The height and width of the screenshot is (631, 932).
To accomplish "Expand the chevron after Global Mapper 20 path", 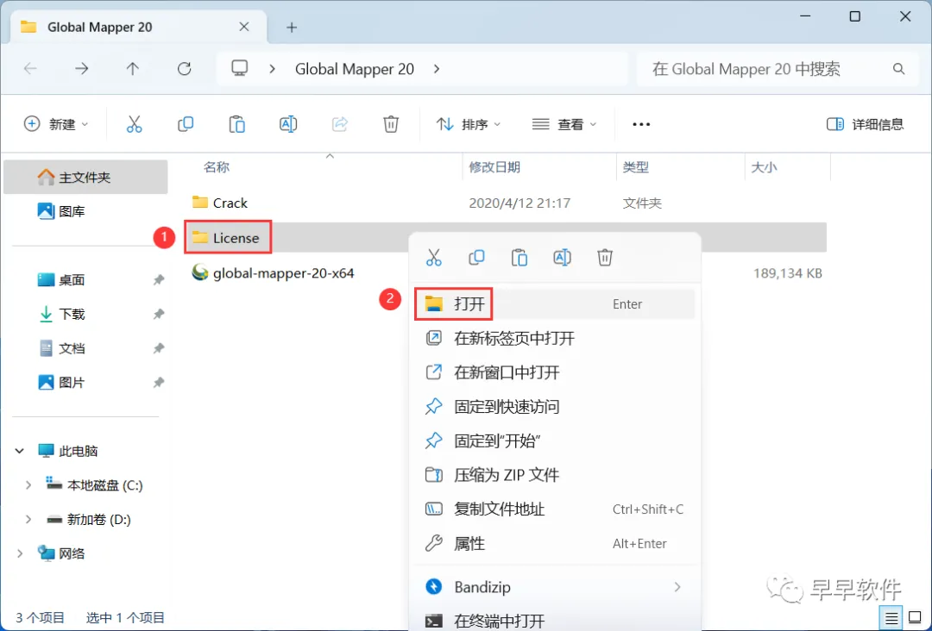I will [x=437, y=69].
